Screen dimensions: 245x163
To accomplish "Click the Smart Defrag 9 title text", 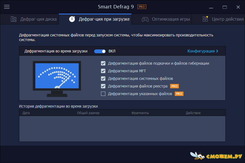I will point(116,7).
